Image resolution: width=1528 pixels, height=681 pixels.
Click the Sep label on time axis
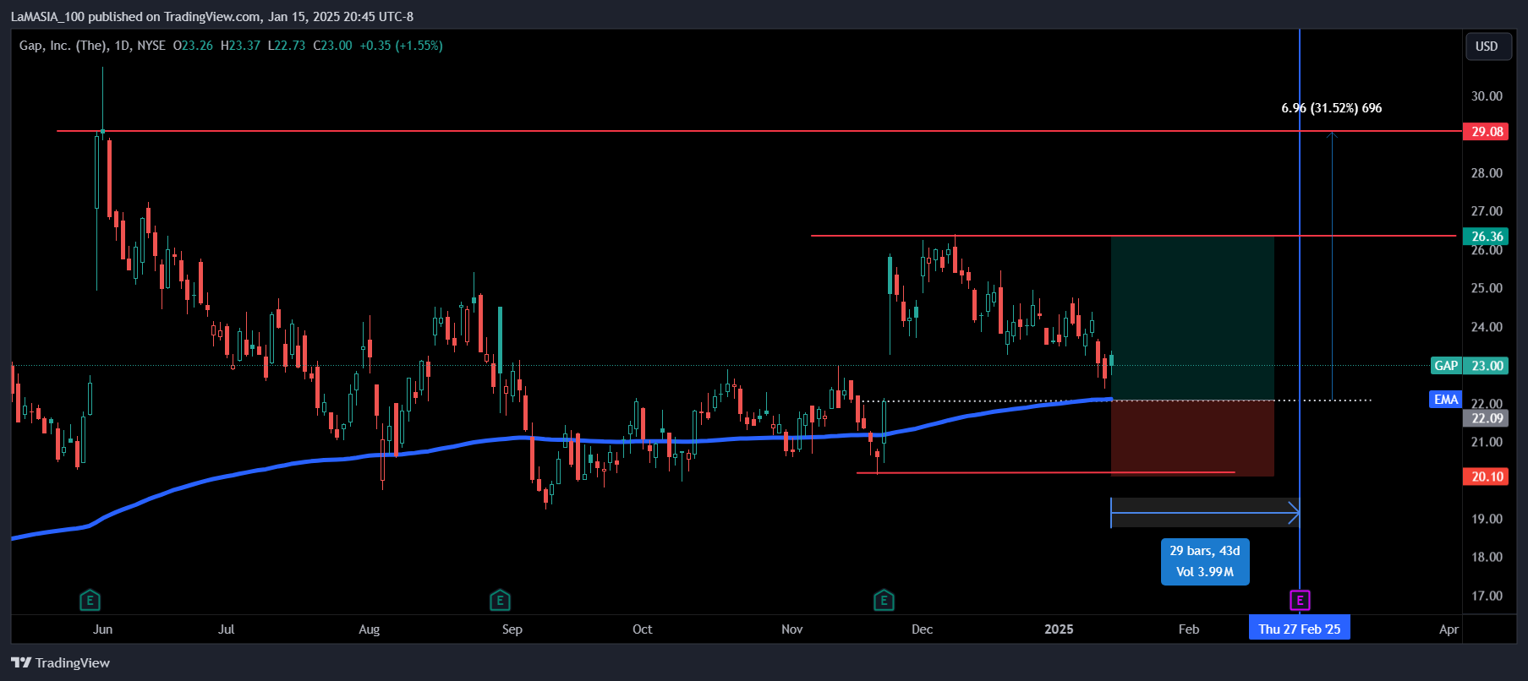(x=512, y=629)
